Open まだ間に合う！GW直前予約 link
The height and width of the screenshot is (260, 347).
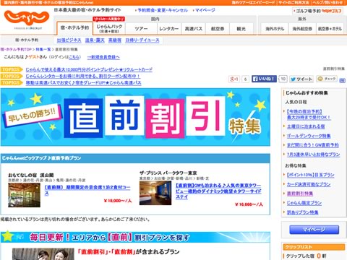tap(312, 145)
